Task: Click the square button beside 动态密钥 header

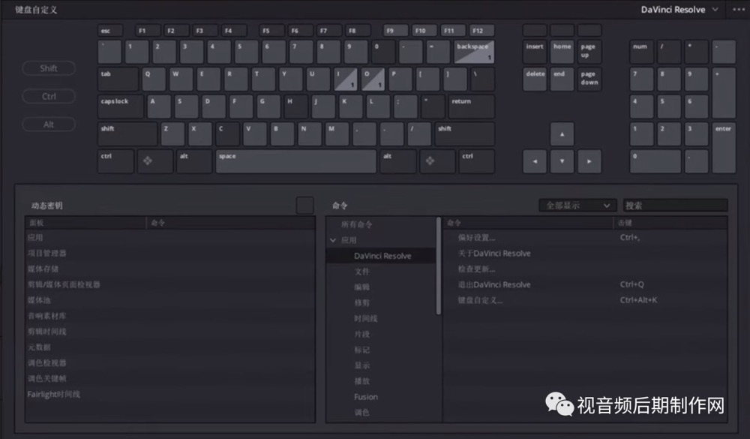Action: pyautogui.click(x=304, y=206)
